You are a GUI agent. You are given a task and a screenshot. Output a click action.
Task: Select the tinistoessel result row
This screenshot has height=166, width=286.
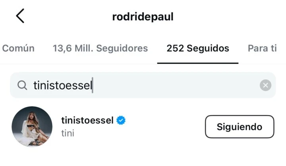(143, 127)
